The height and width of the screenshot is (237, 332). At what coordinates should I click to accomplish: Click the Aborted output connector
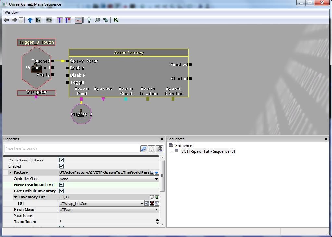pyautogui.click(x=190, y=79)
